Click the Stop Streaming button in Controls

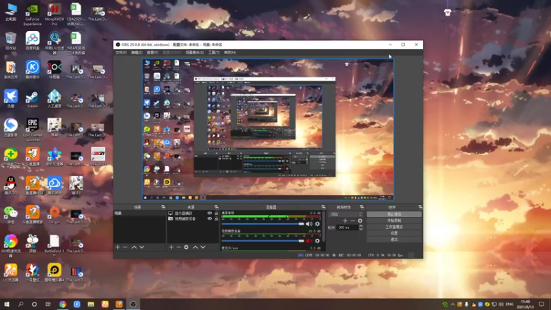(x=394, y=214)
